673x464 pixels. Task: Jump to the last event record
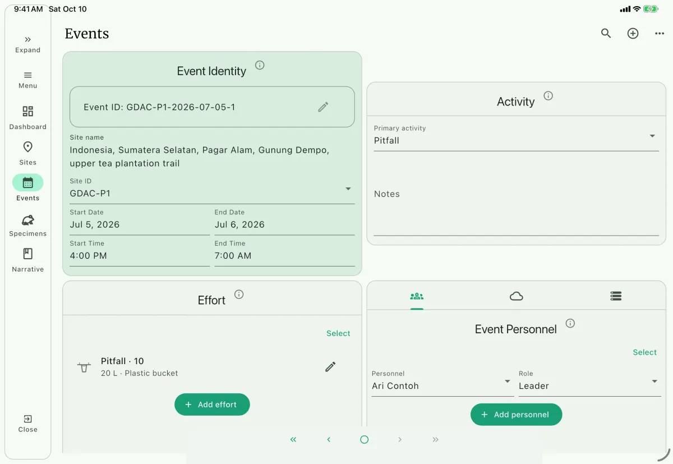tap(435, 440)
